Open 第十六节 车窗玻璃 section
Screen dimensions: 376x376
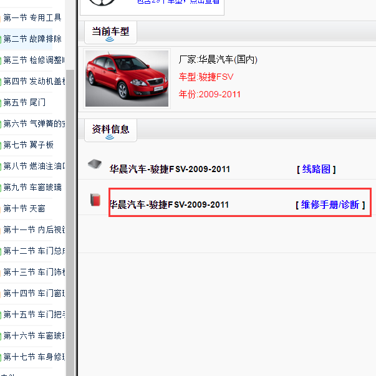(34, 335)
